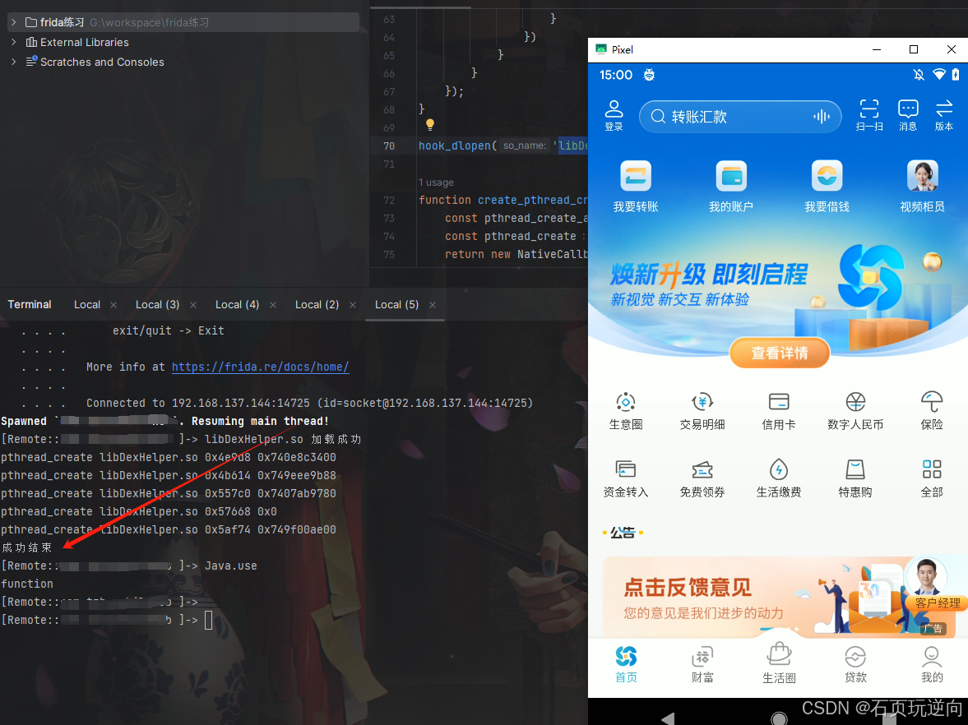Click the hook_dlopen call on line 70
This screenshot has height=725, width=968.
(454, 145)
